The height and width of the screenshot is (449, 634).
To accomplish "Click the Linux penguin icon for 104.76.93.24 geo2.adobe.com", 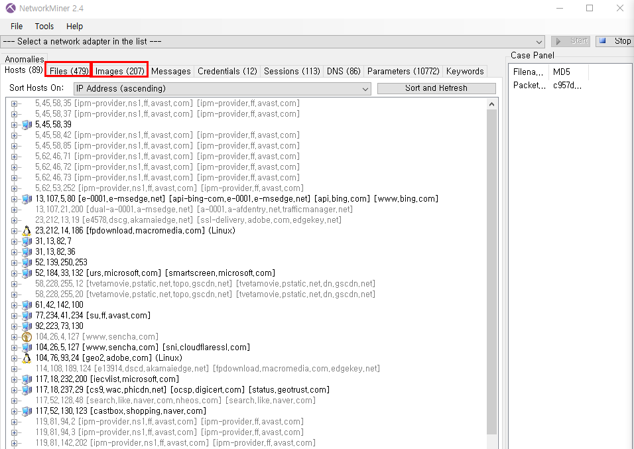I will 27,358.
